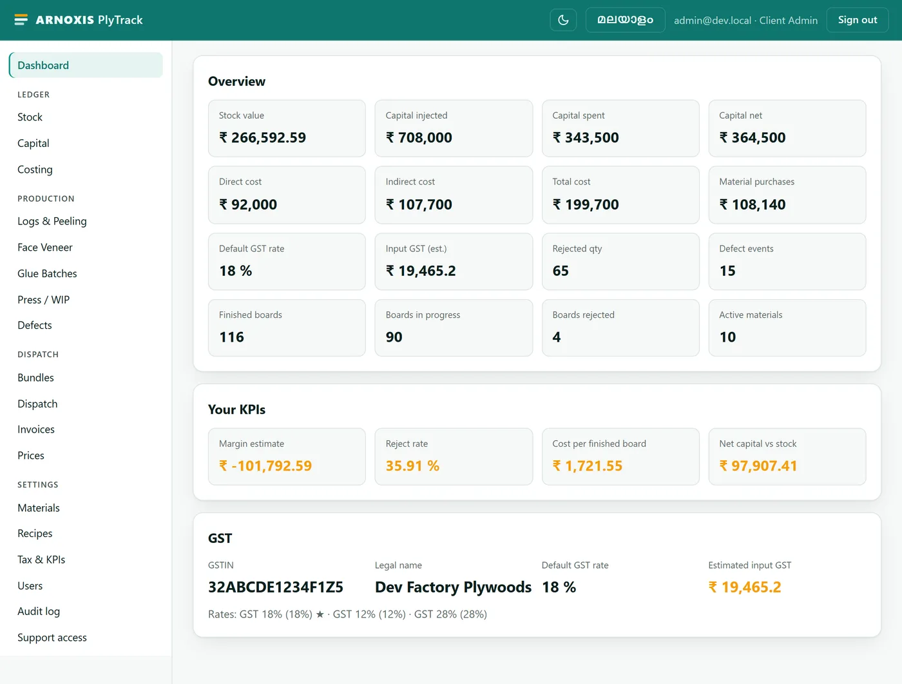Open Face Veneer production page

(x=86, y=248)
